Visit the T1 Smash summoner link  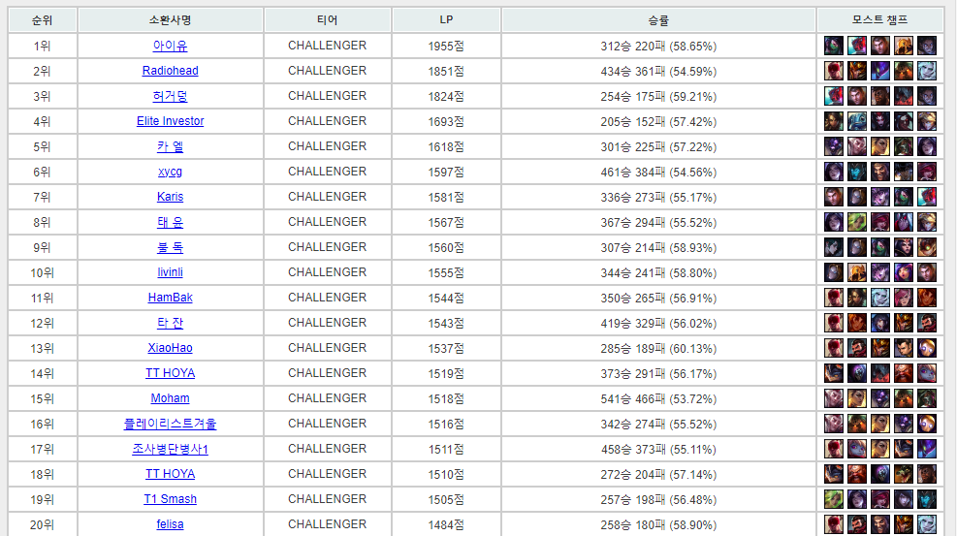coord(170,499)
